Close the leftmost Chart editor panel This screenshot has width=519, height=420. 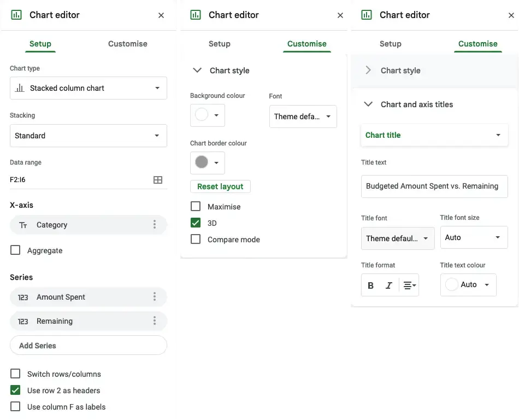(161, 15)
